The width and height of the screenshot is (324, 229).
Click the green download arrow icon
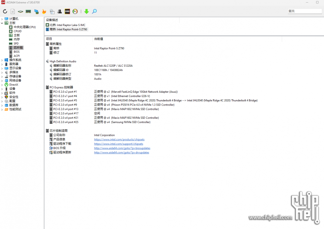click(87, 11)
